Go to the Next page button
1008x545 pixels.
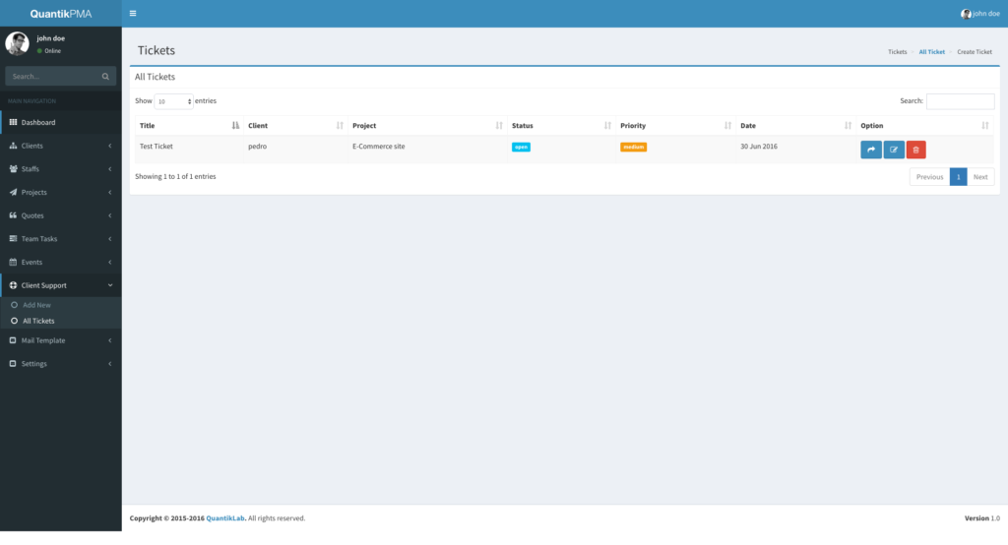coord(980,177)
